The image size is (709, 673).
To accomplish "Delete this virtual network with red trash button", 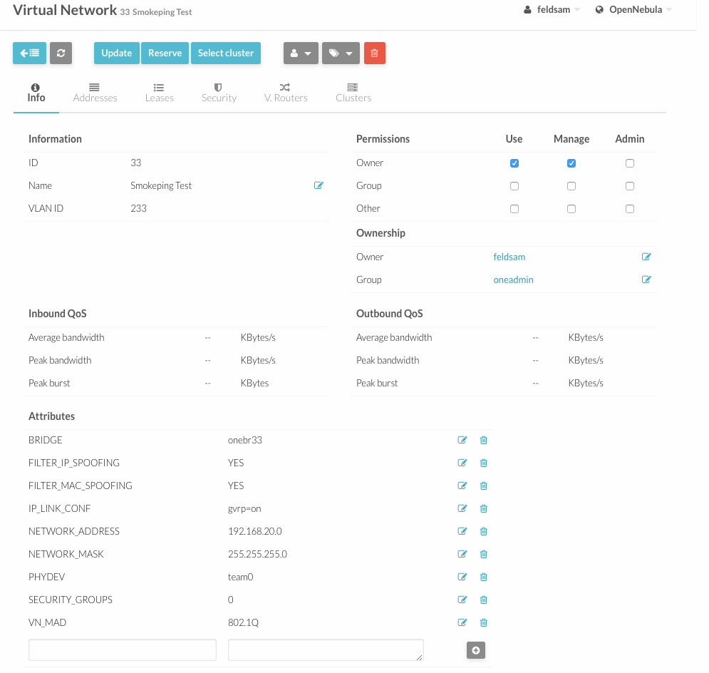I will point(374,53).
